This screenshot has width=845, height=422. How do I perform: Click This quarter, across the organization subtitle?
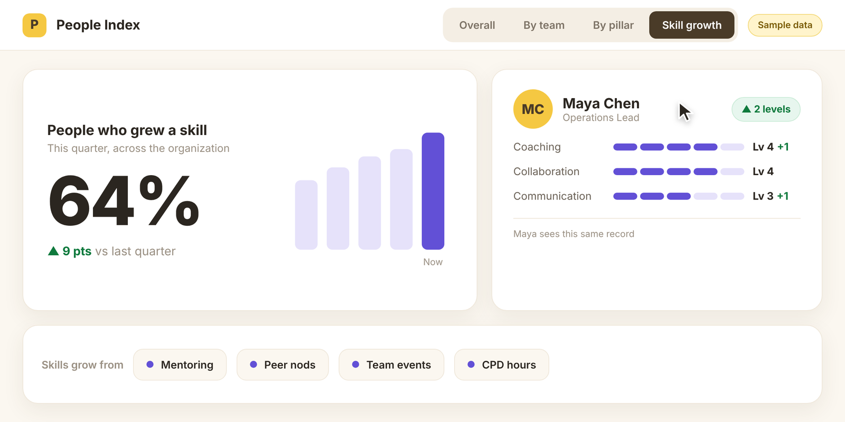pos(138,149)
